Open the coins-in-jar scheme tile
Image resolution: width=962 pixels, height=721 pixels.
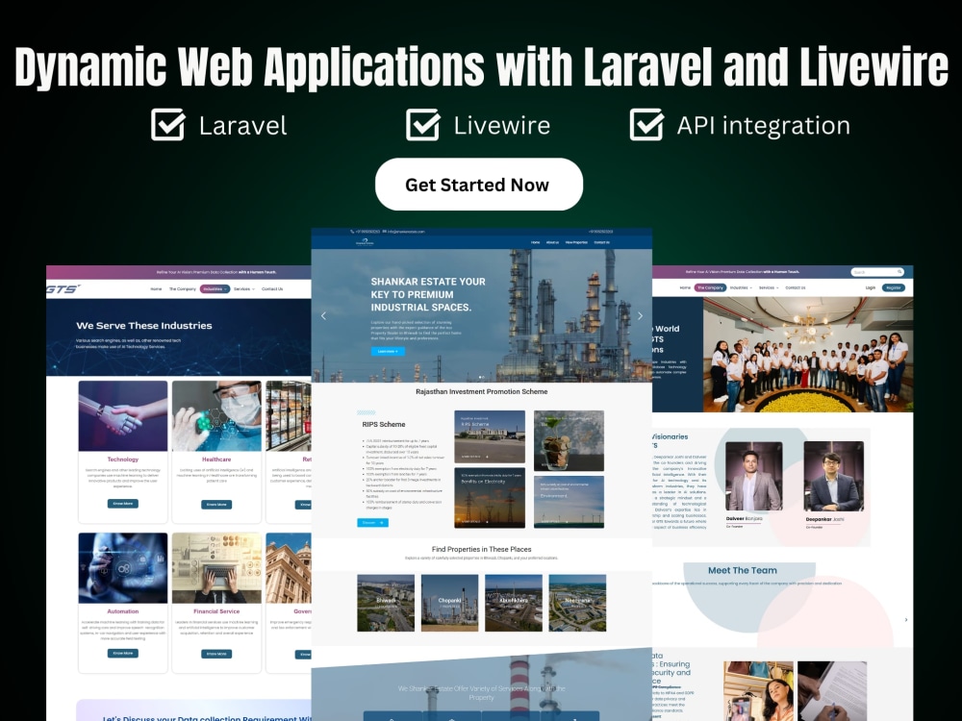pyautogui.click(x=569, y=440)
